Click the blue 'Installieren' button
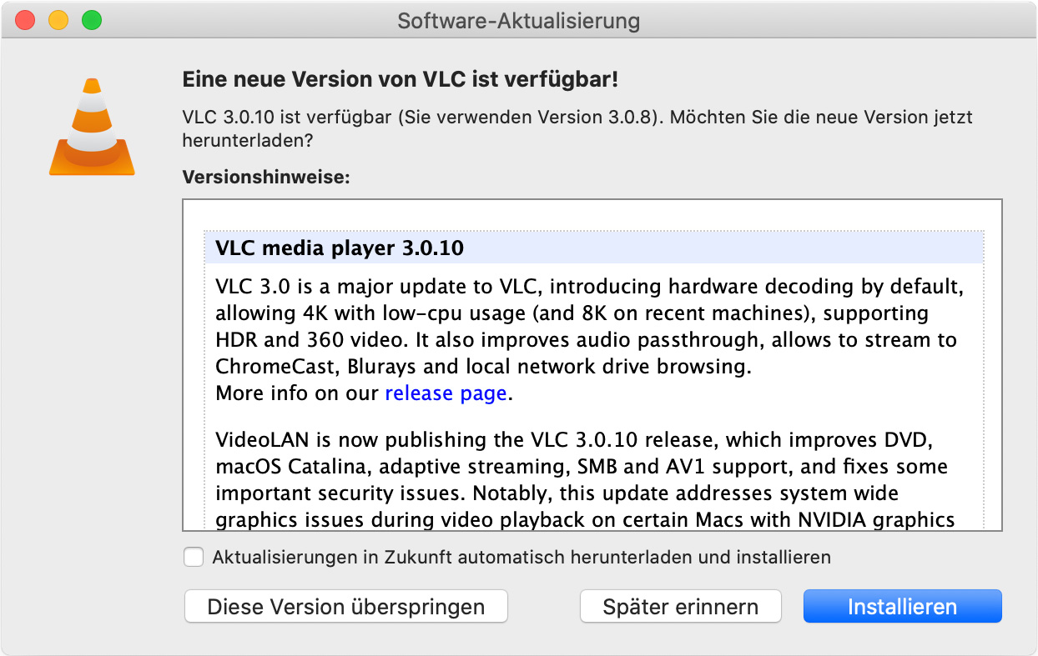 902,607
